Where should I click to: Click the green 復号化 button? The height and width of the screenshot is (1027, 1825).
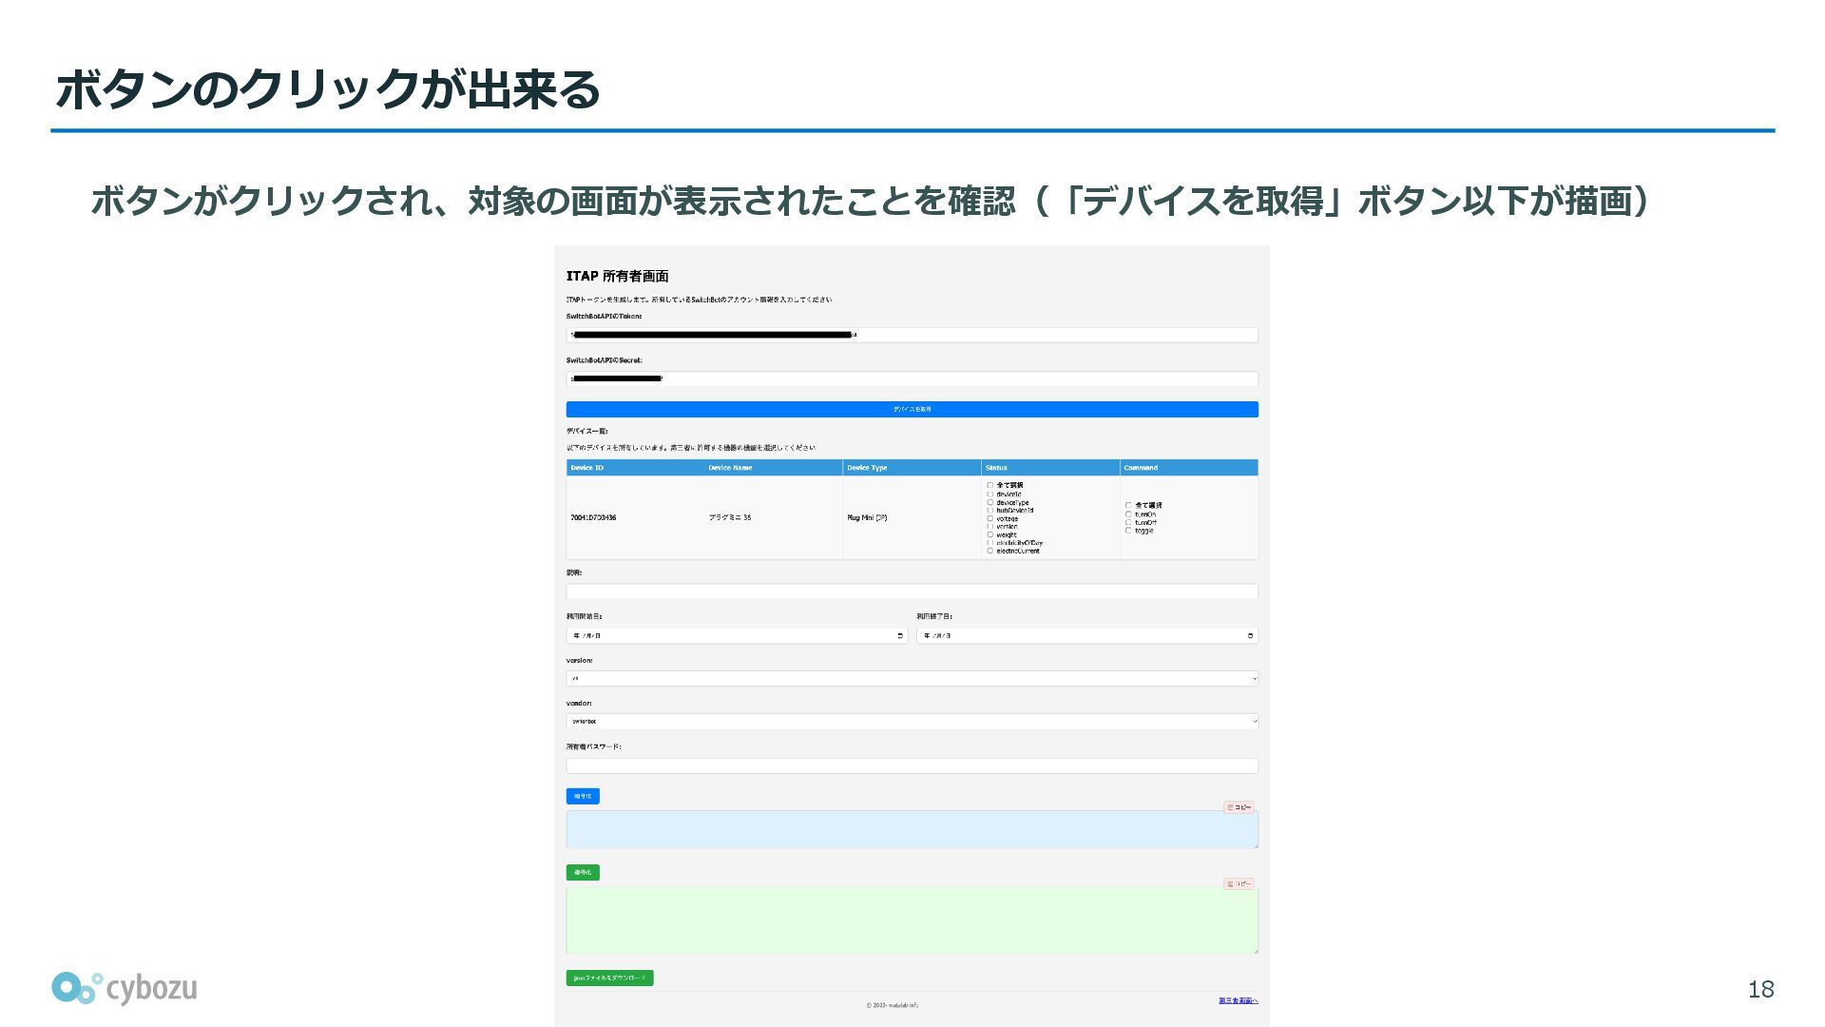[583, 872]
